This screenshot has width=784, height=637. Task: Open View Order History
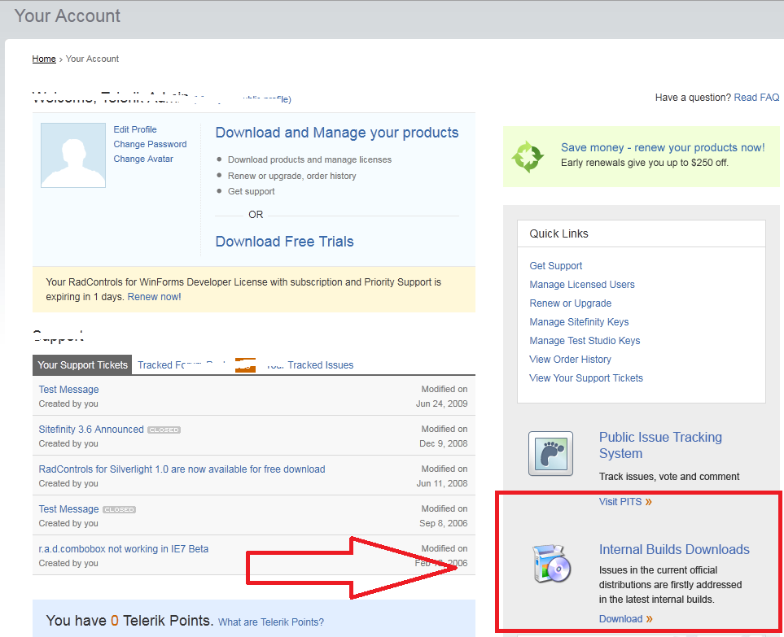(x=570, y=360)
